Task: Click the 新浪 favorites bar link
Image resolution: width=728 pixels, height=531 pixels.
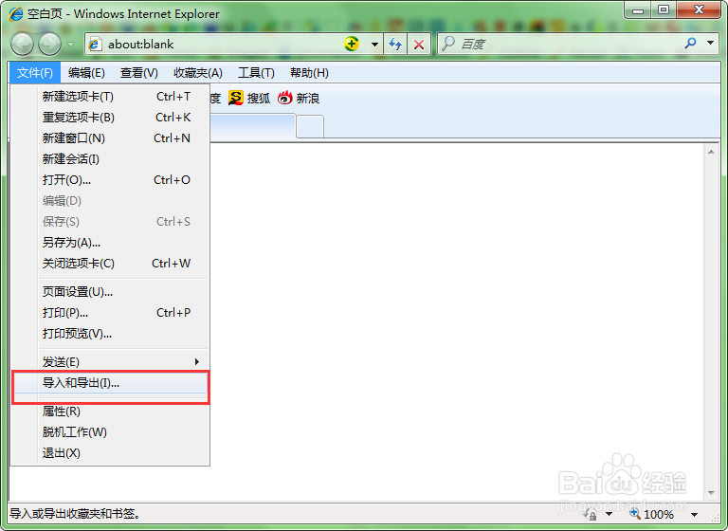Action: tap(308, 98)
